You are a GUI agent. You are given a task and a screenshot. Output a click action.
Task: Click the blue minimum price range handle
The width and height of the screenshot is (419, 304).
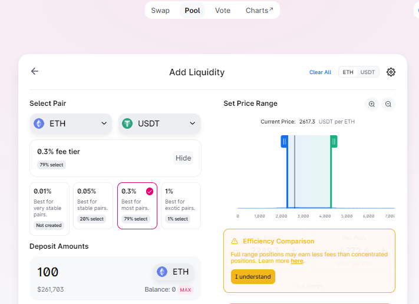pos(284,142)
